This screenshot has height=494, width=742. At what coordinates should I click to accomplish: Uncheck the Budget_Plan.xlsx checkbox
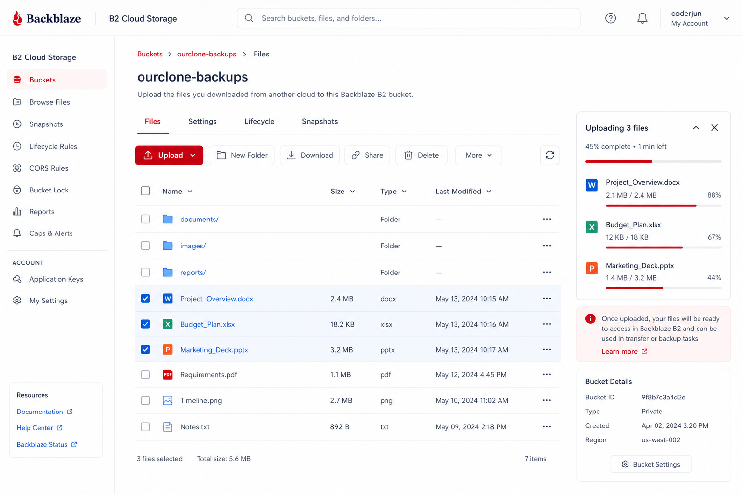pos(145,324)
